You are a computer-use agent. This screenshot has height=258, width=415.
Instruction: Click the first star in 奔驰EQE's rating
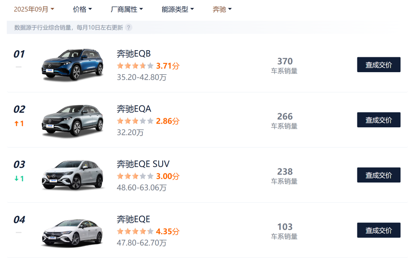[x=119, y=231]
